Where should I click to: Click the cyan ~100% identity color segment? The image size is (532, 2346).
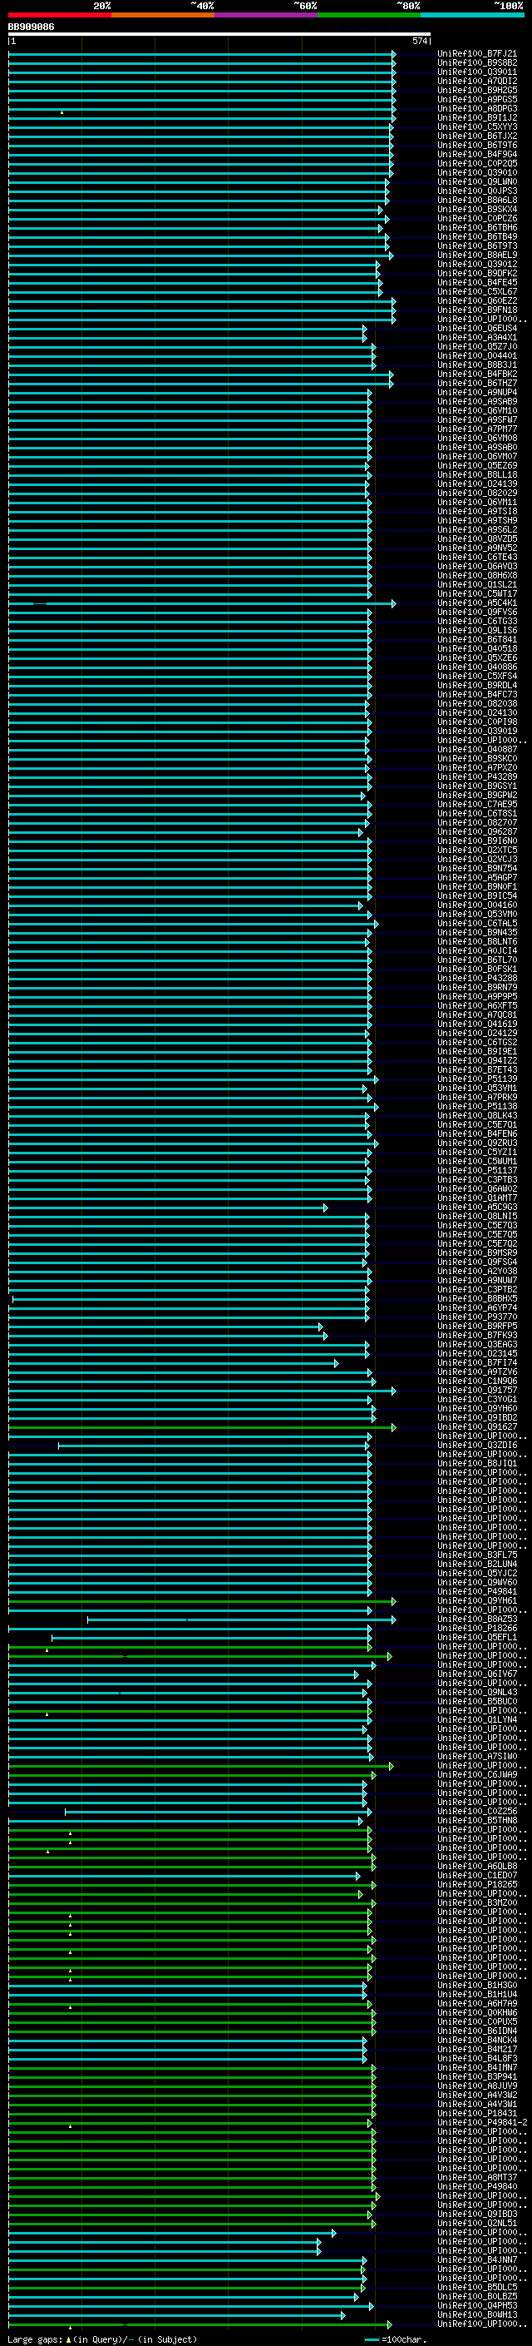click(472, 15)
